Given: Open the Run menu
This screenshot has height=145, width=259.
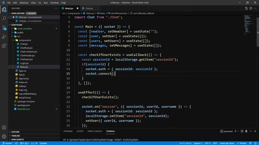Looking at the screenshot, I should pyautogui.click(x=46, y=3).
